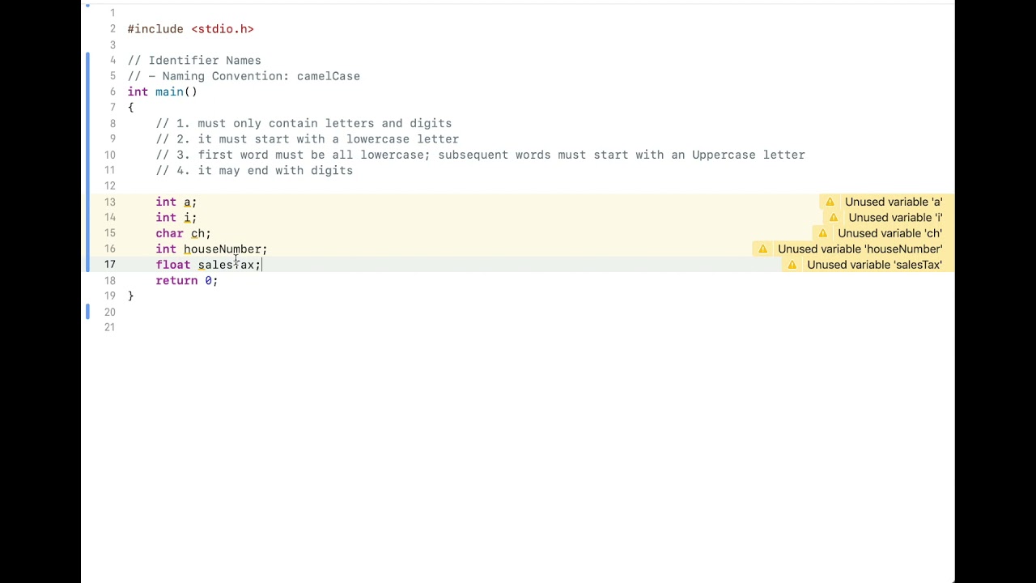Viewport: 1036px width, 583px height.
Task: Place cursor on '#include' directive
Action: 155,29
